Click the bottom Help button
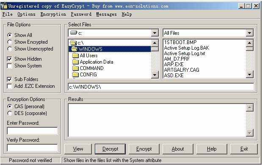Image resolution: width=262 pixels, height=165 pixels. tap(212, 149)
